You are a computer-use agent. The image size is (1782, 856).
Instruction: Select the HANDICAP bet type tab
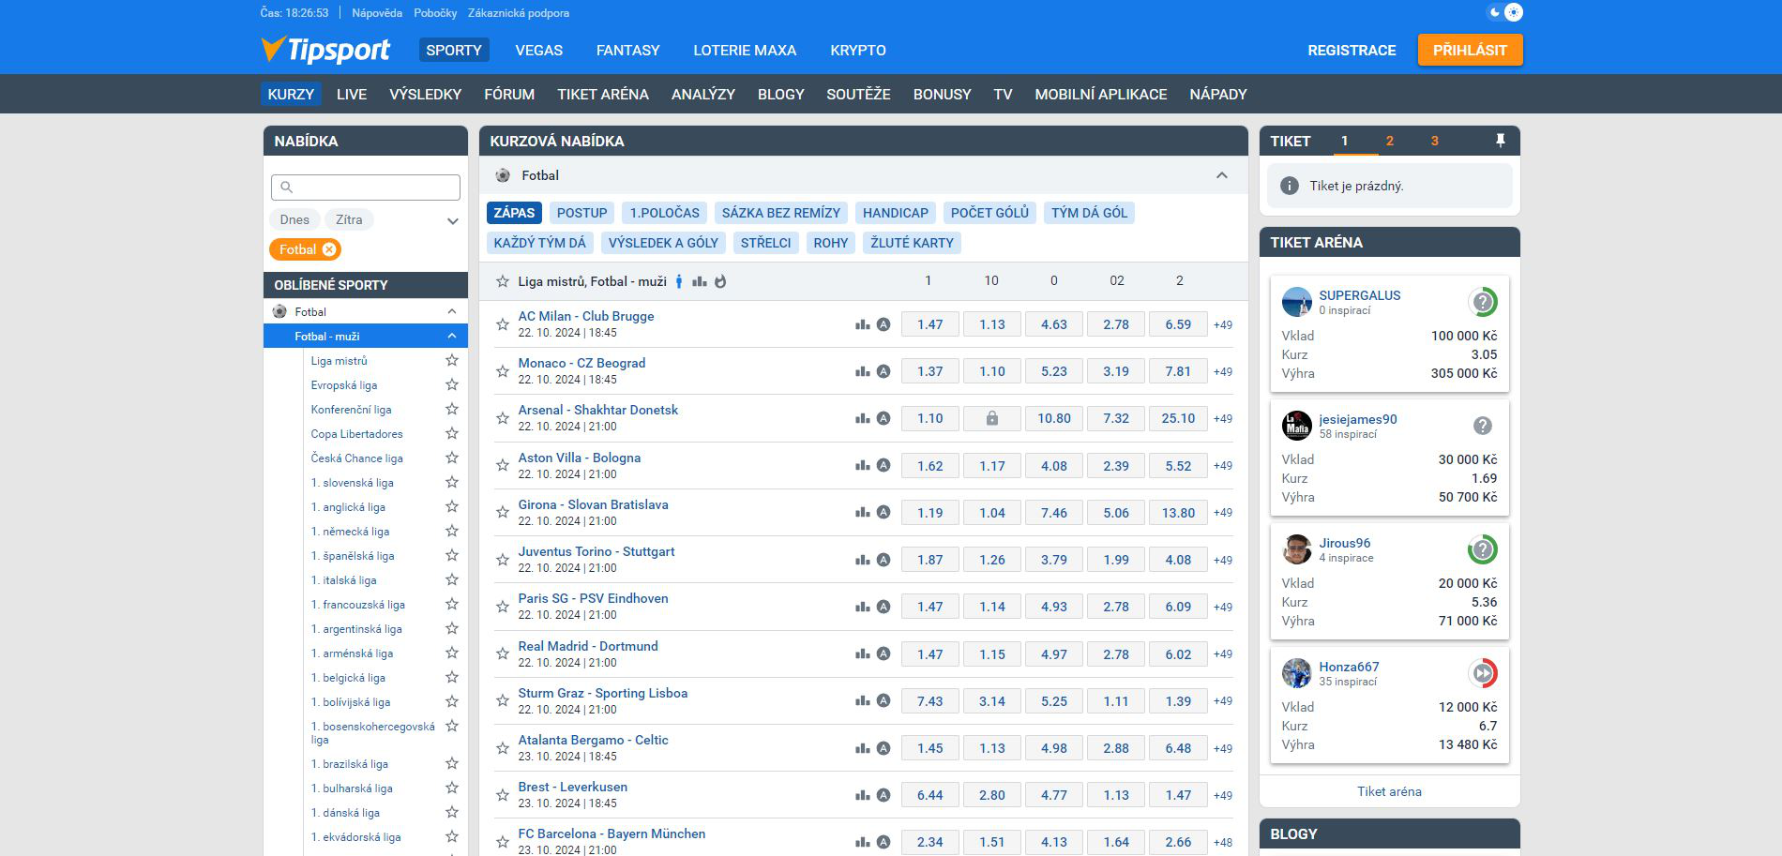(896, 213)
